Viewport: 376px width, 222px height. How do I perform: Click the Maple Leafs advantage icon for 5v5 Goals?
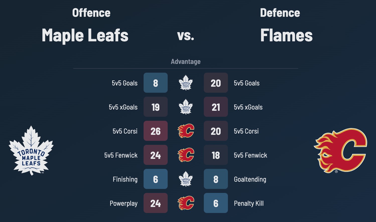click(x=186, y=83)
